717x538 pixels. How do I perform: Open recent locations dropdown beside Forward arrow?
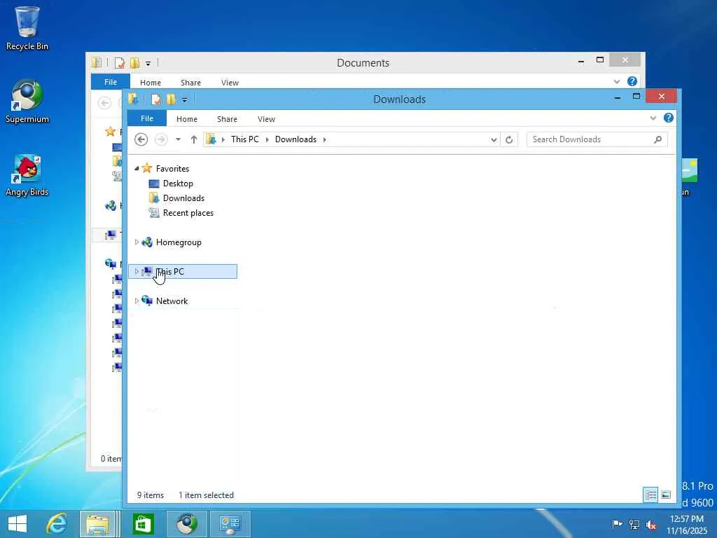[x=178, y=139]
